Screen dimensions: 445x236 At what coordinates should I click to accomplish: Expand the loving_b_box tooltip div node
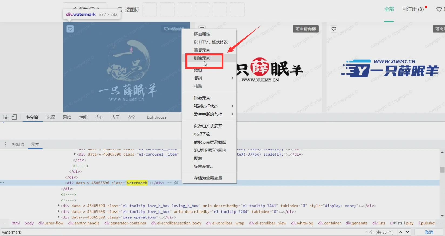59,206
